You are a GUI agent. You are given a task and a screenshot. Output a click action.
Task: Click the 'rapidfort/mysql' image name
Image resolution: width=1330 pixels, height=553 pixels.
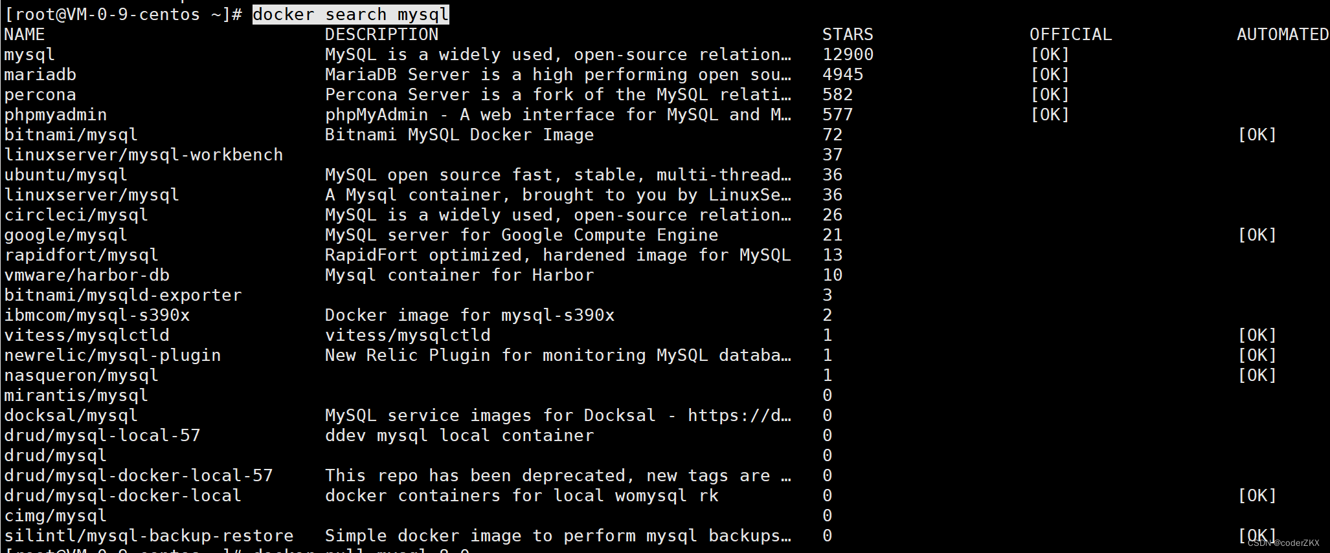82,255
